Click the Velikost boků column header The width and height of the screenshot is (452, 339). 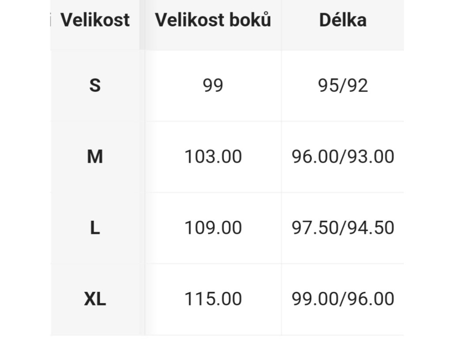pos(213,20)
